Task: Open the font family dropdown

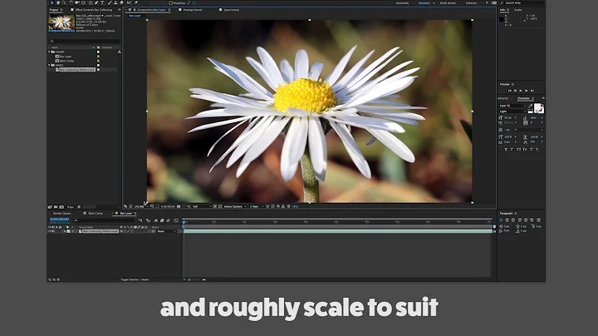Action: click(513, 106)
